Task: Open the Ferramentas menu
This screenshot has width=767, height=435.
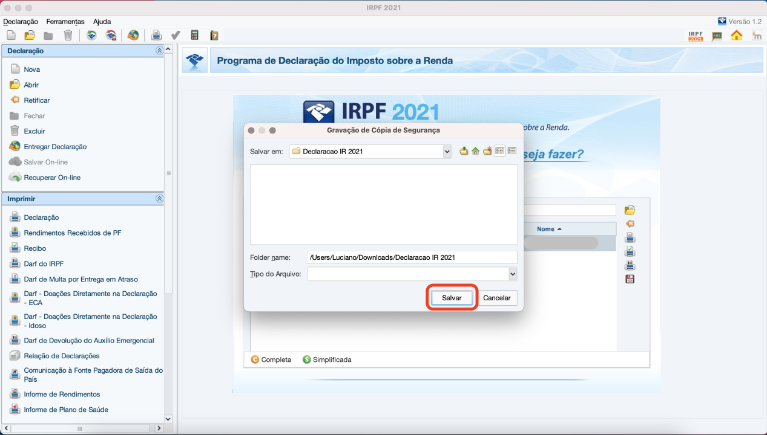Action: [65, 22]
